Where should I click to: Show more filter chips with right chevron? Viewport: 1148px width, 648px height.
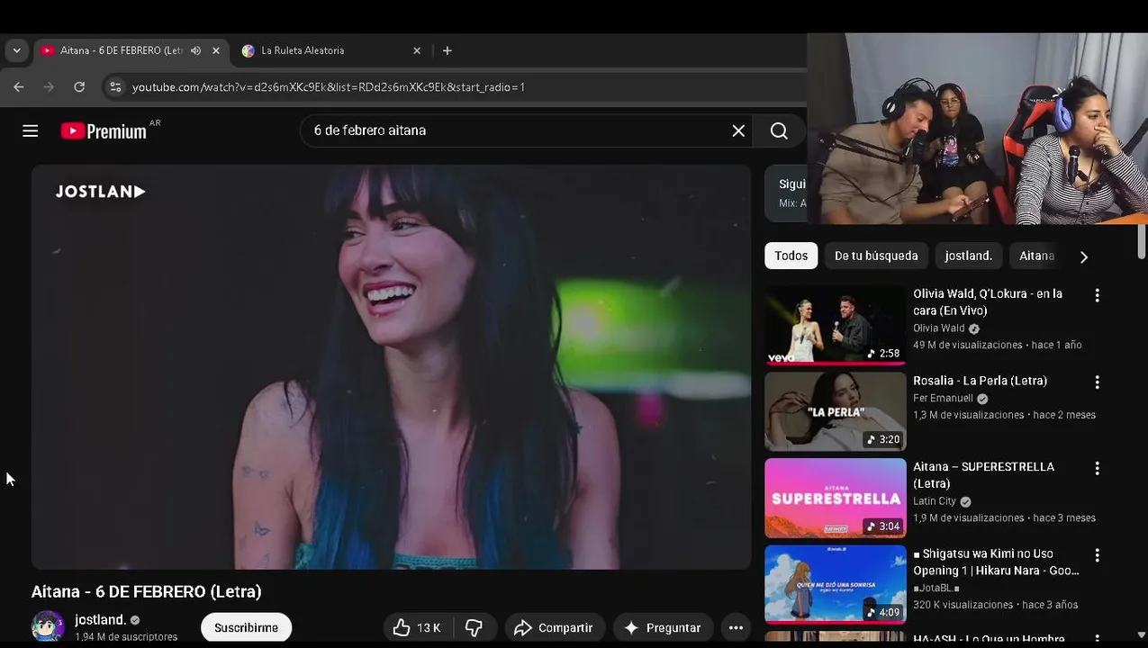(1083, 256)
